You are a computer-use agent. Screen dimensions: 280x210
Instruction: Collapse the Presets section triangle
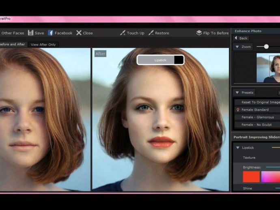[237, 92]
